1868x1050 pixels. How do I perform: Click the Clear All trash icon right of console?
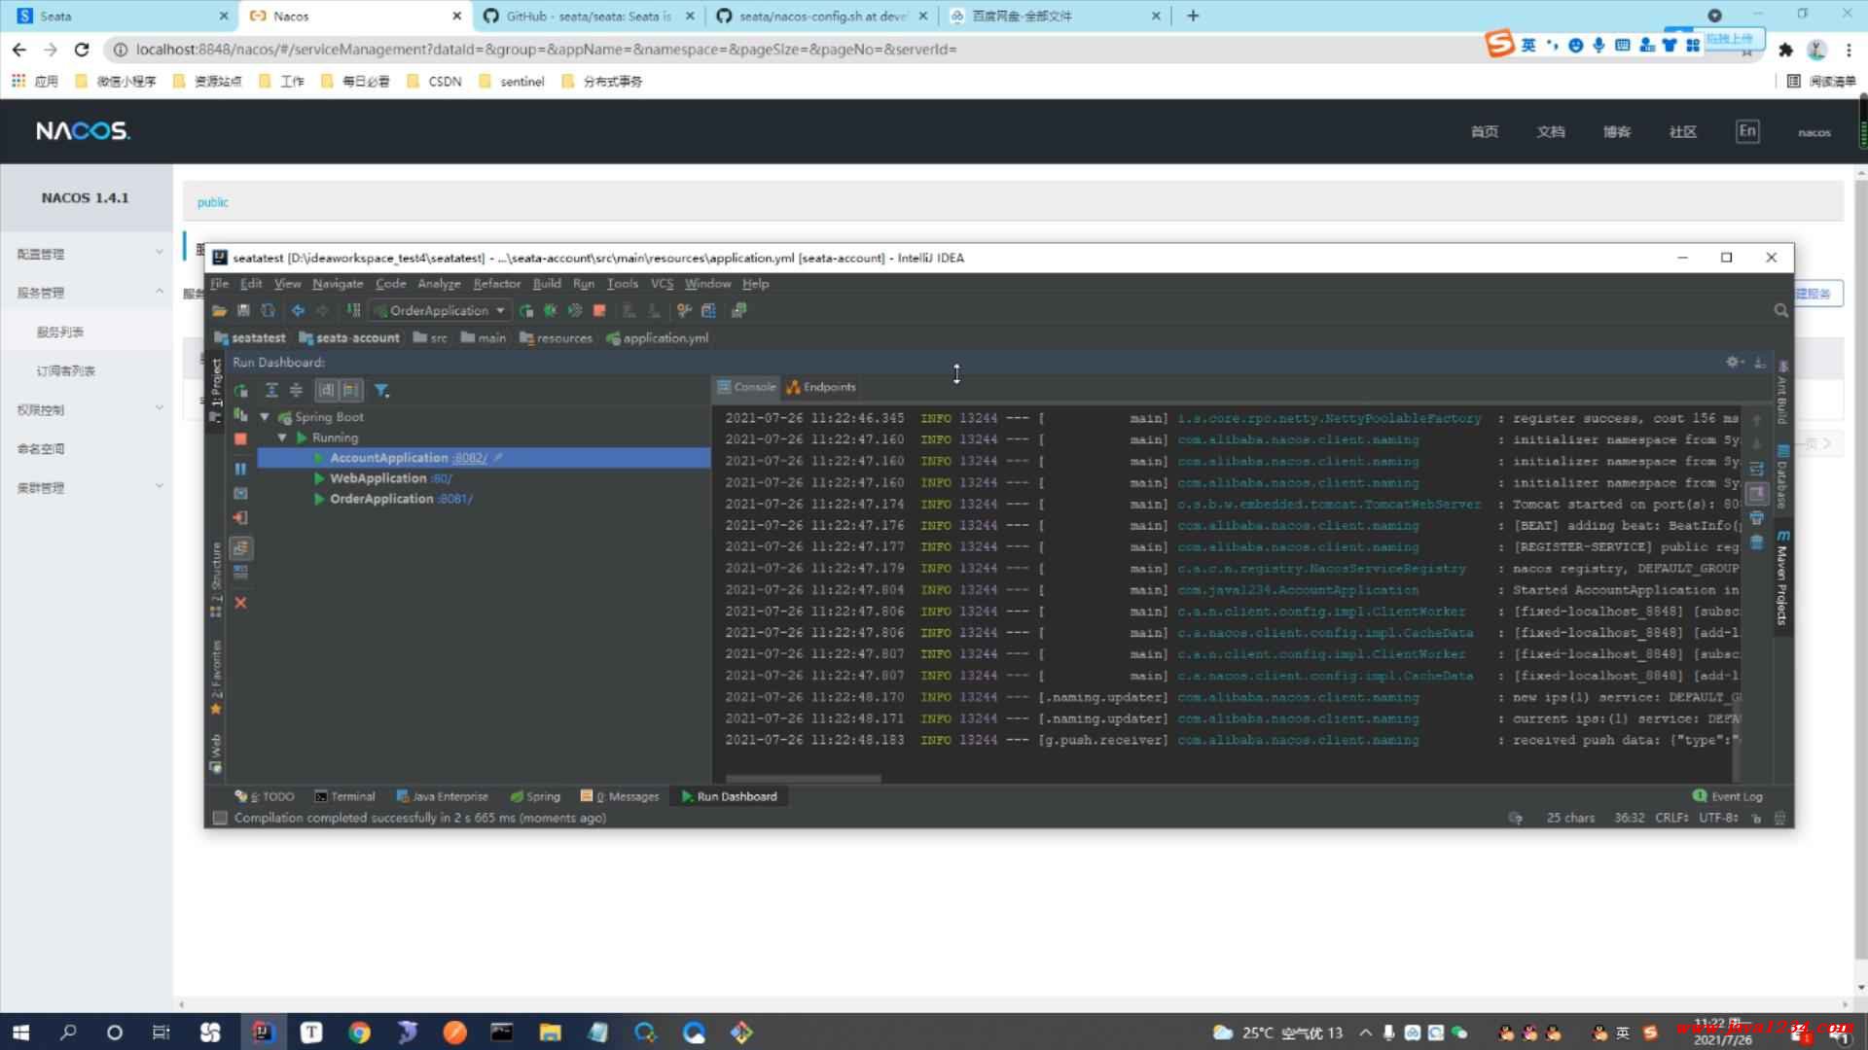tap(1757, 542)
